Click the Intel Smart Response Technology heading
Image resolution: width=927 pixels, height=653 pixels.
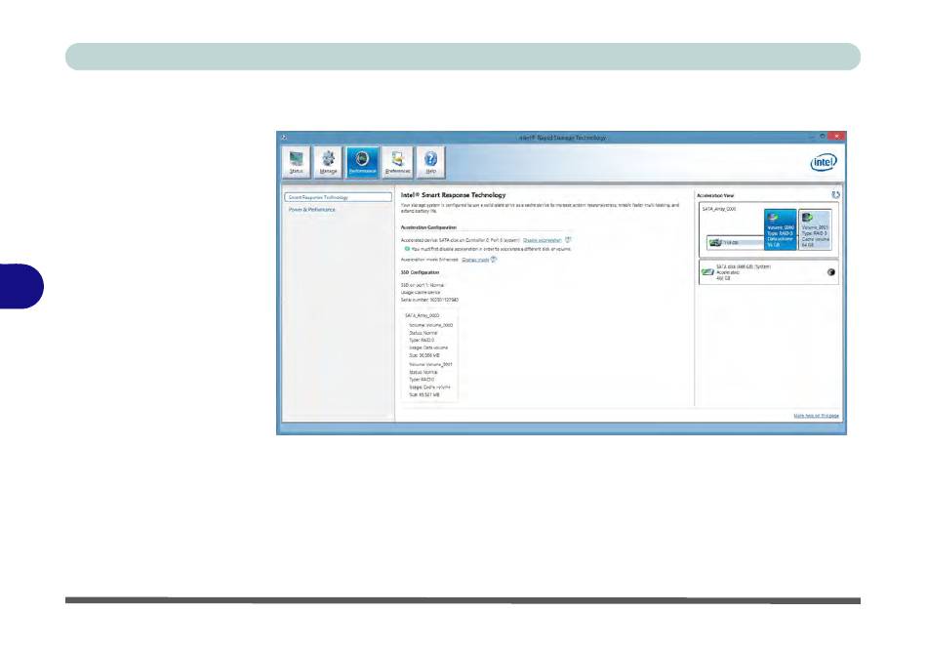tap(454, 194)
